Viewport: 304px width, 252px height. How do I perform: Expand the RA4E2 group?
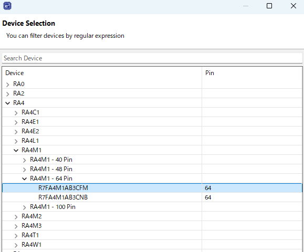click(16, 132)
